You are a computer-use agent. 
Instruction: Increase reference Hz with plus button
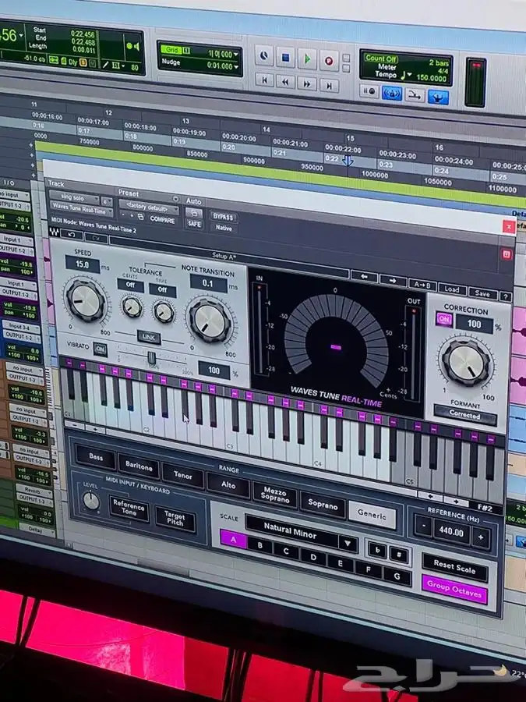tap(480, 537)
